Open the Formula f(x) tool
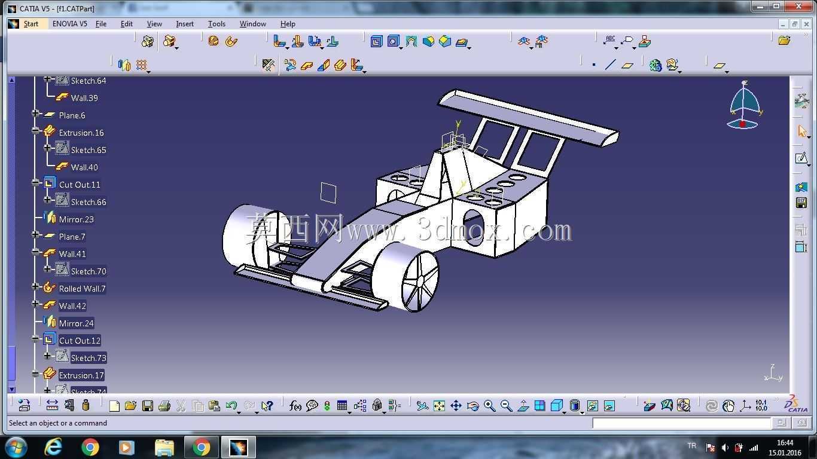 pyautogui.click(x=295, y=406)
